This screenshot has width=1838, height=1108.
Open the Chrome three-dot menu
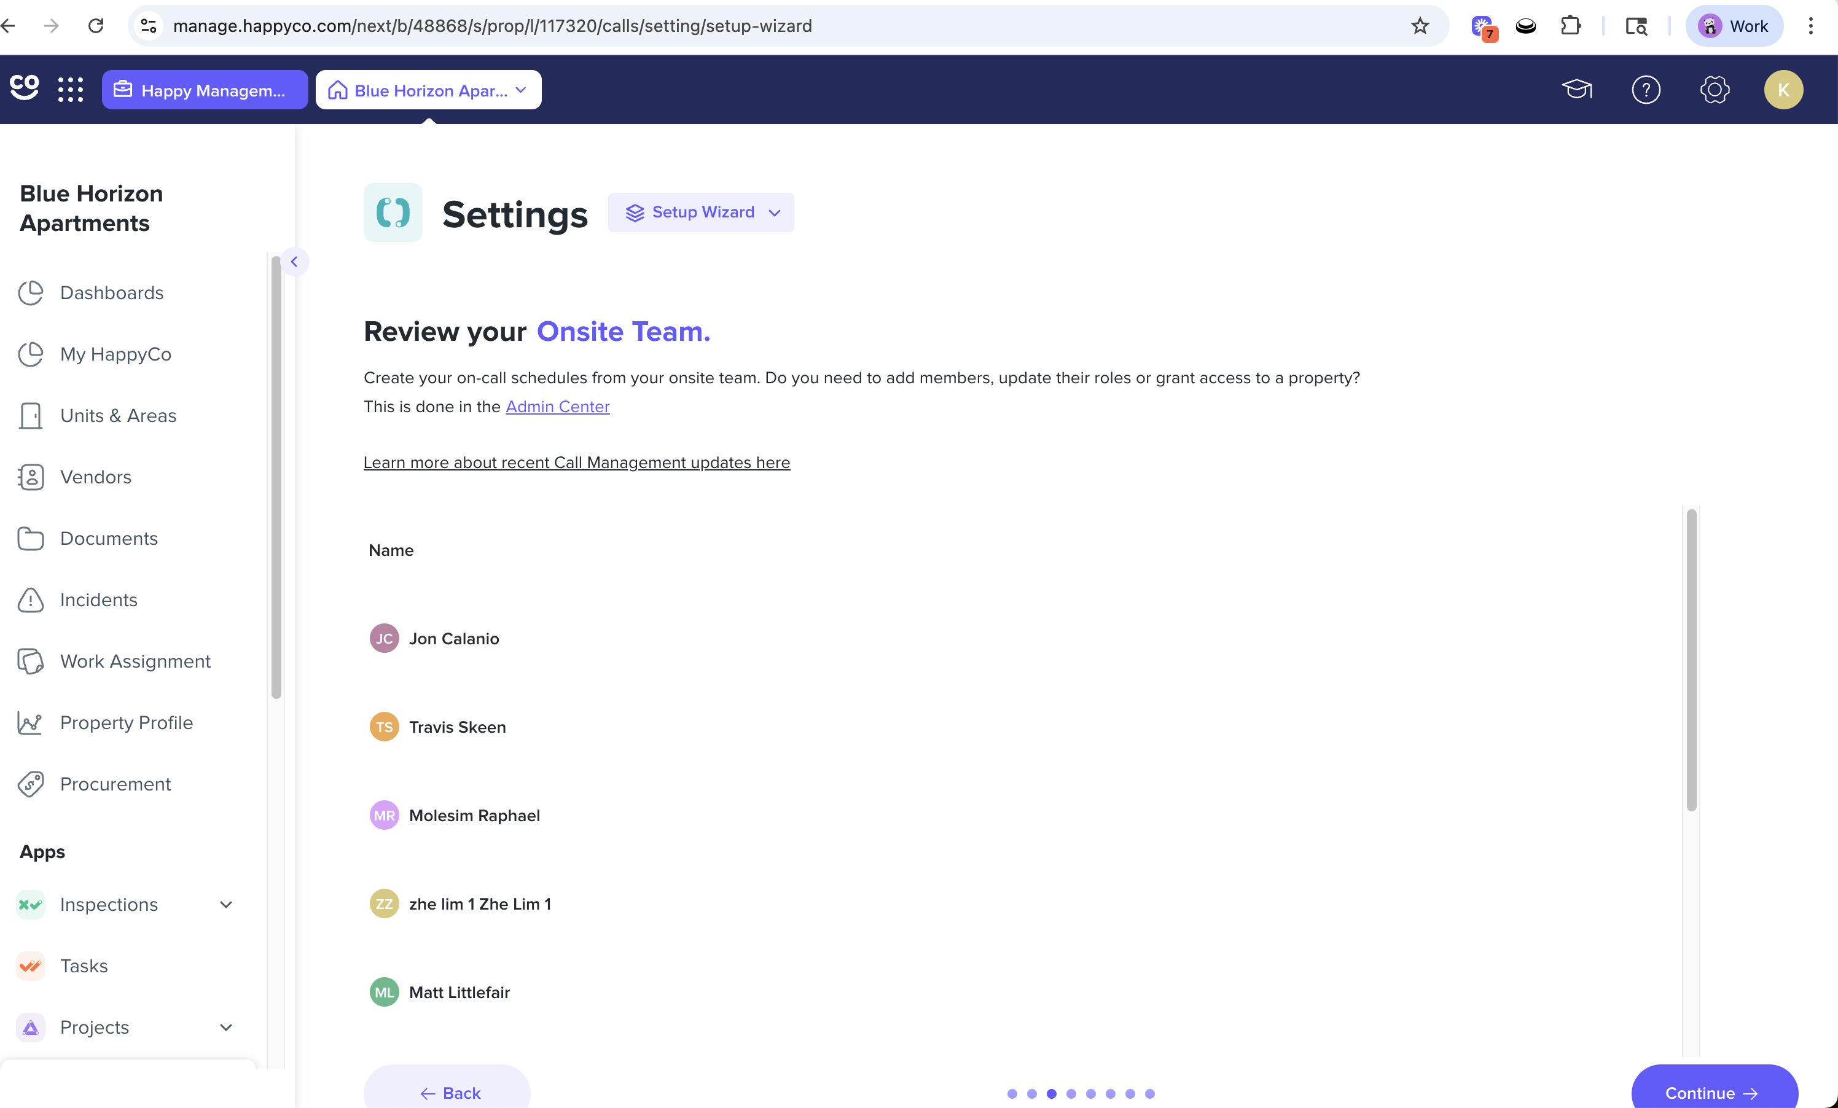tap(1810, 26)
